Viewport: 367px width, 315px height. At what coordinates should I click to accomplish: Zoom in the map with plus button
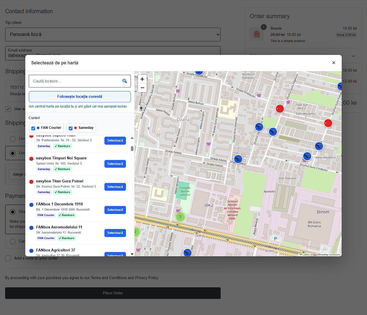pyautogui.click(x=142, y=79)
